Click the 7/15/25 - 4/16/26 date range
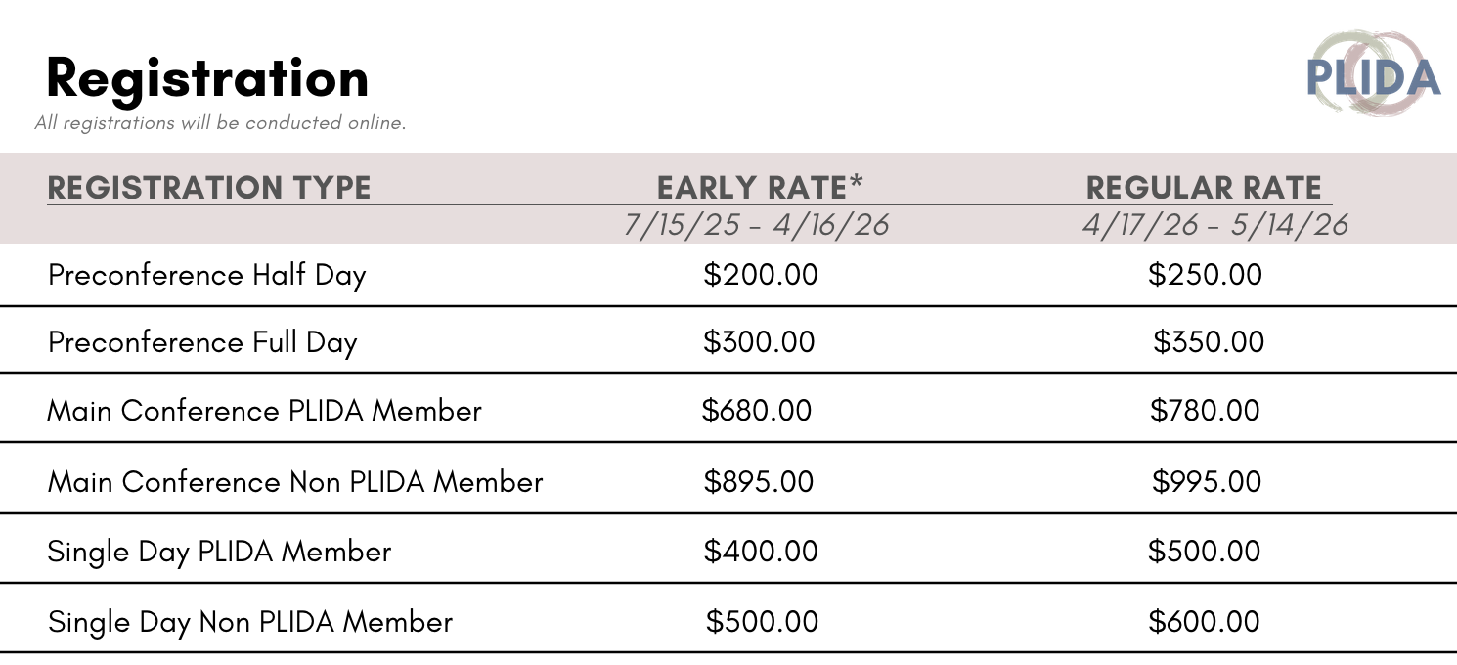This screenshot has height=665, width=1457. point(757,225)
